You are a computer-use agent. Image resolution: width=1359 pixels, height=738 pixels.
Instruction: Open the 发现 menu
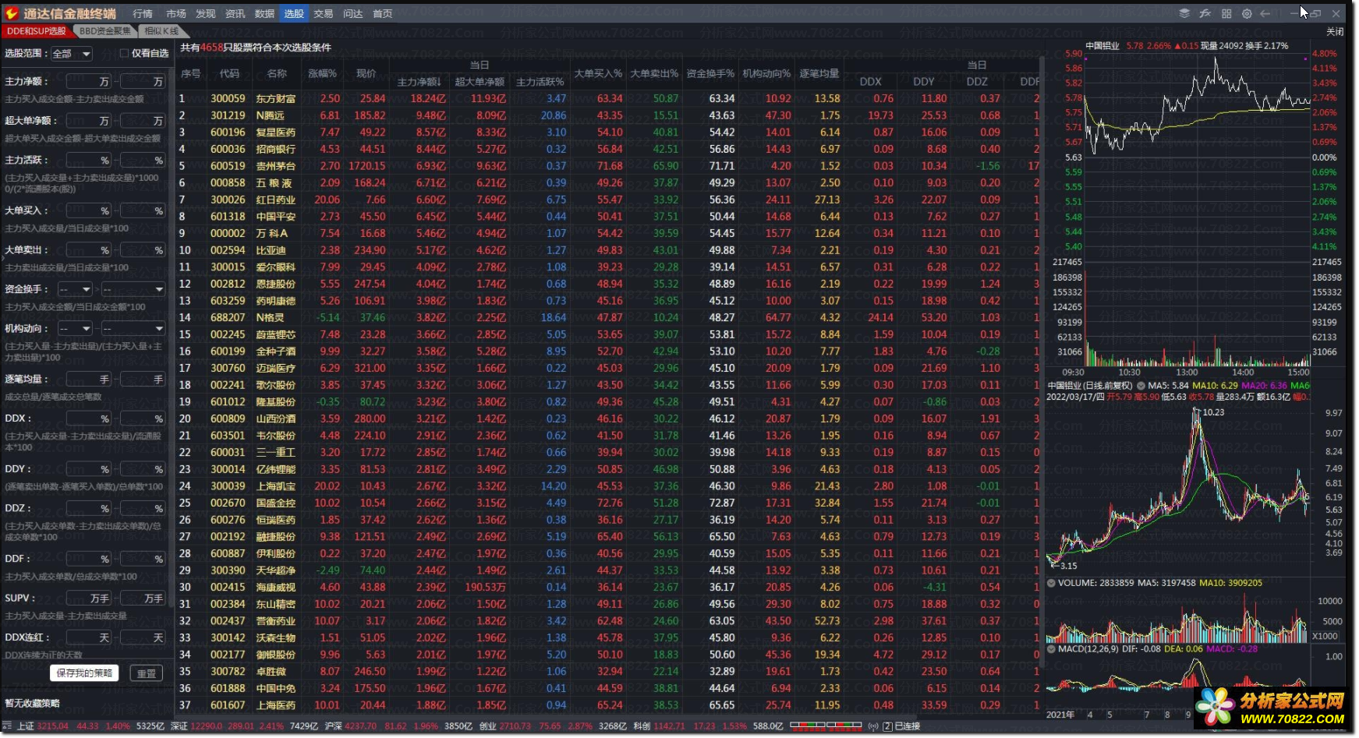tap(206, 13)
